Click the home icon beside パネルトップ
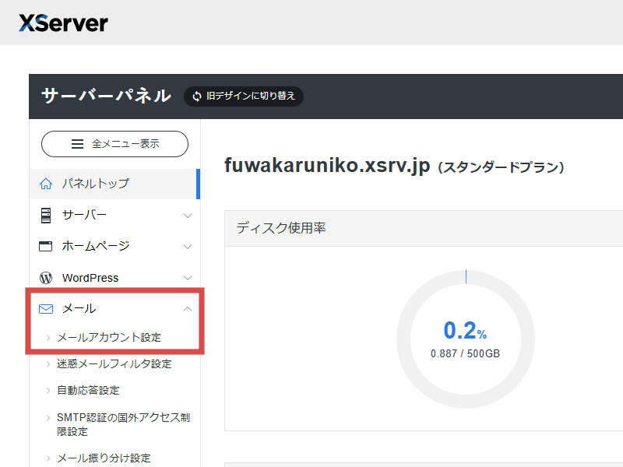 [46, 184]
